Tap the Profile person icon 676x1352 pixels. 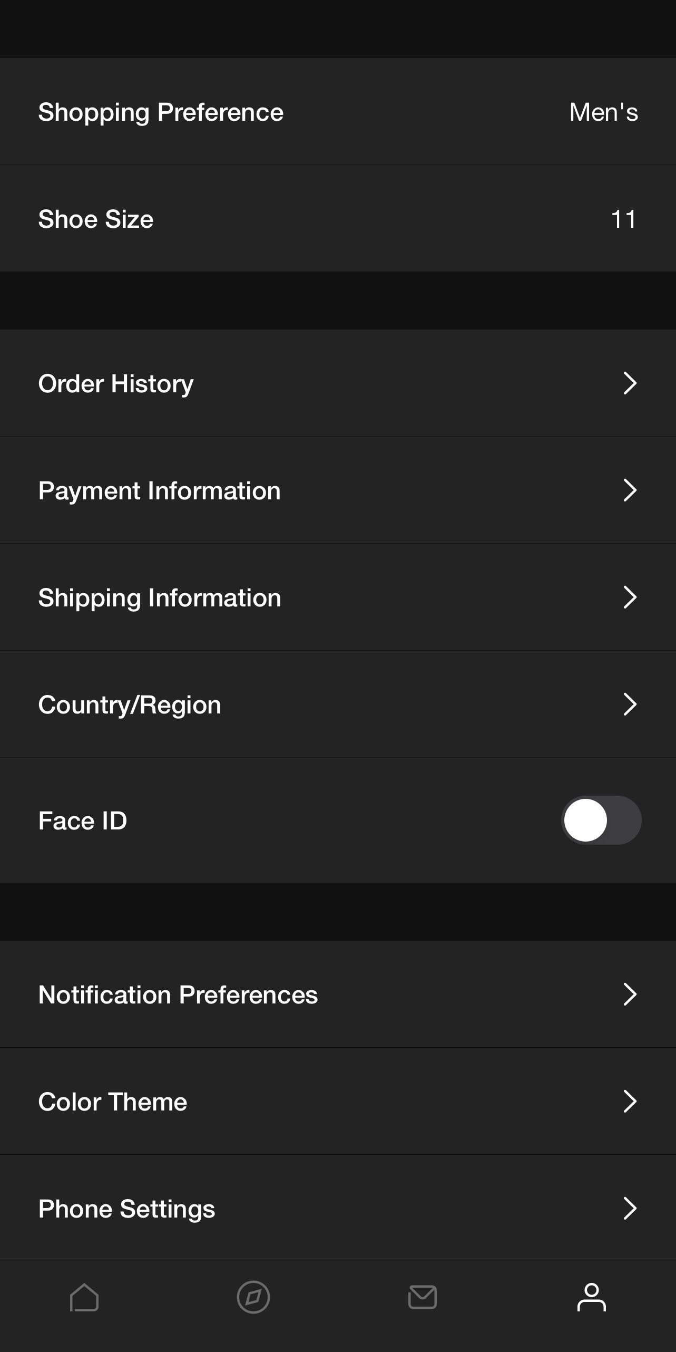(x=591, y=1297)
